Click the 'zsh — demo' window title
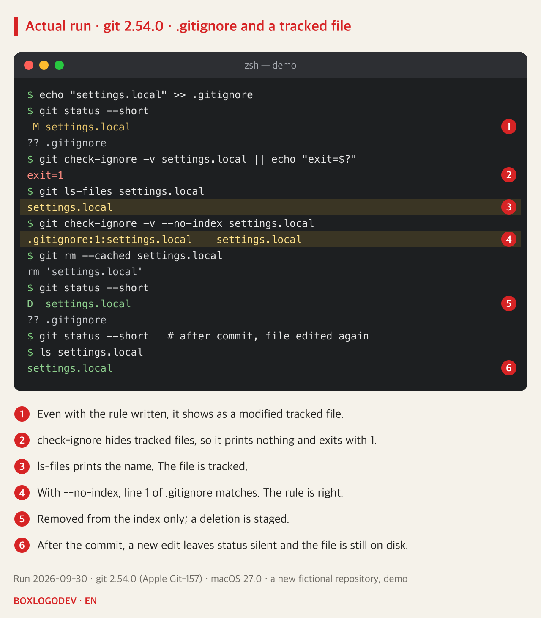The width and height of the screenshot is (541, 618). click(x=270, y=65)
